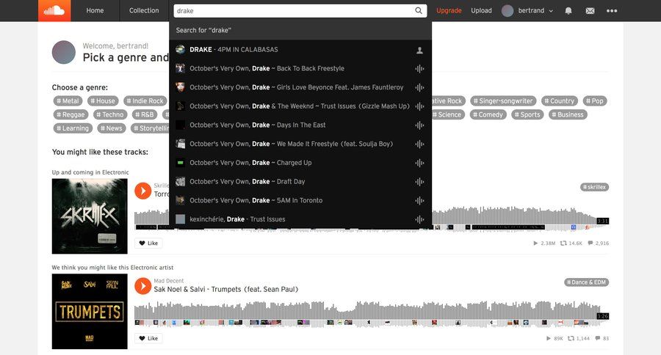Click the #skrillex tag
661x355 pixels.
(594, 187)
